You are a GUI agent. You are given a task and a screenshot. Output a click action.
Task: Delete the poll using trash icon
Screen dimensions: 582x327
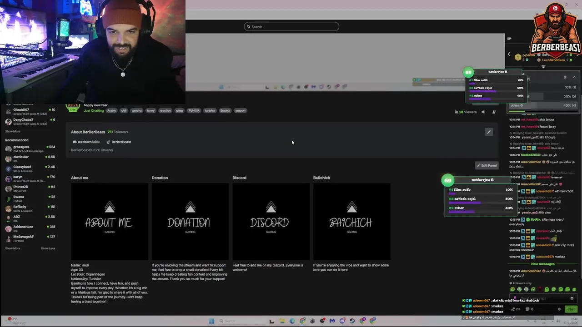pyautogui.click(x=565, y=77)
